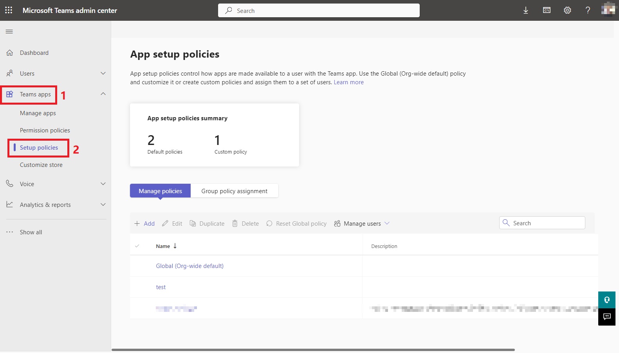Open the Manage users dropdown arrow
The image size is (619, 353).
[x=387, y=223]
